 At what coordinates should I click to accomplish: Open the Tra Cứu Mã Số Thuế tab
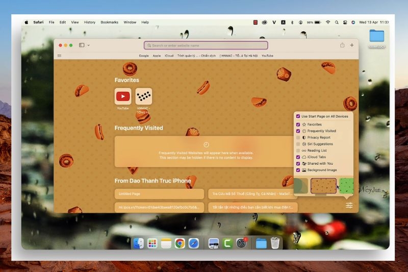click(252, 194)
